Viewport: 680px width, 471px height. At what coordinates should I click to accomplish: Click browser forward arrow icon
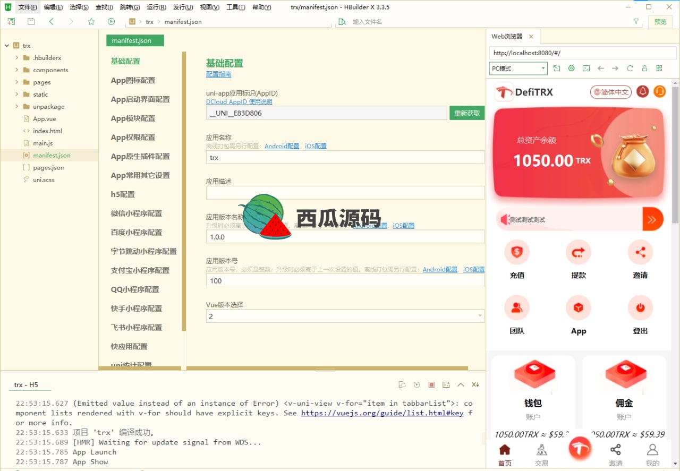615,68
